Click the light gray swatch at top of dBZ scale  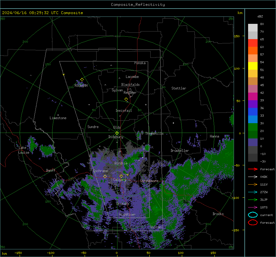[x=253, y=28]
